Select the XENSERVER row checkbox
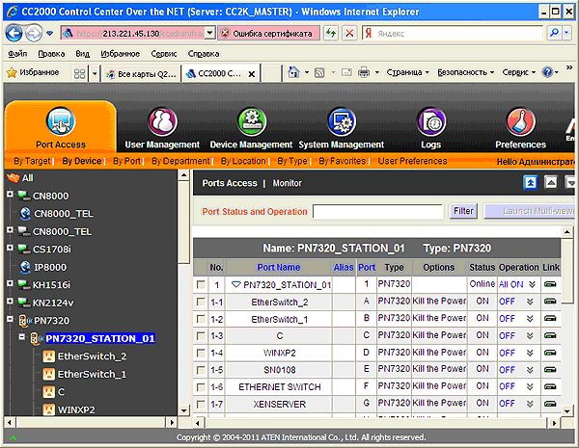579x448 pixels. [201, 403]
